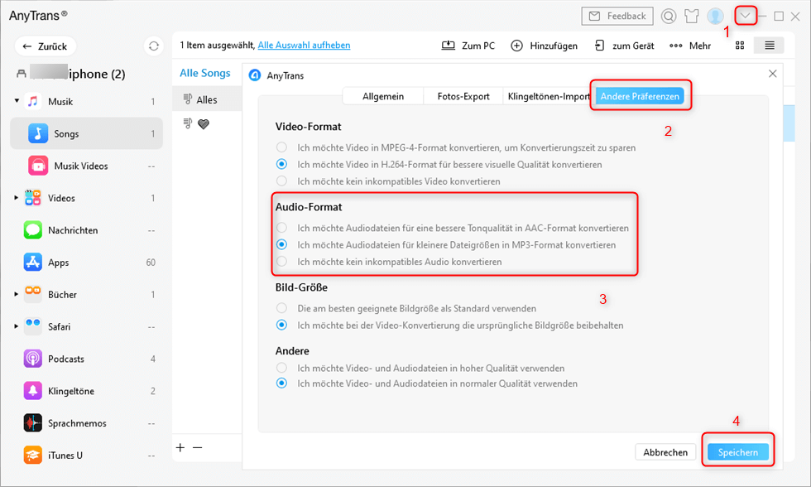This screenshot has width=811, height=487.
Task: Click Alle Auswahl aufheben link
Action: coord(304,45)
